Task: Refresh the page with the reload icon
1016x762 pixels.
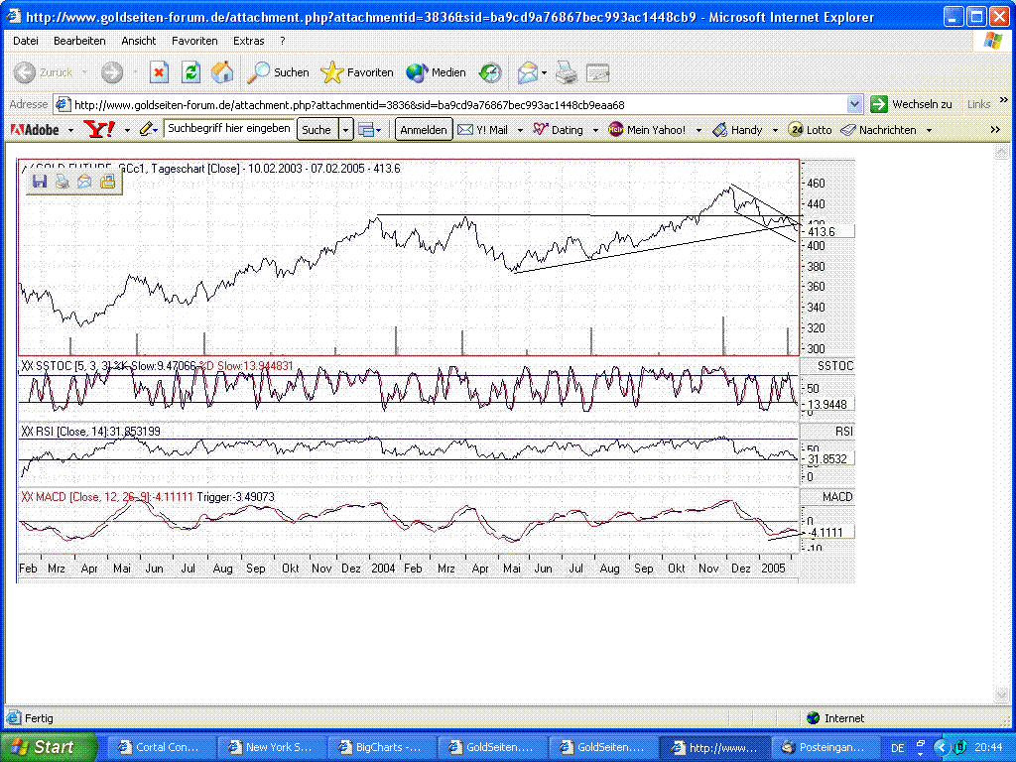Action: tap(191, 72)
